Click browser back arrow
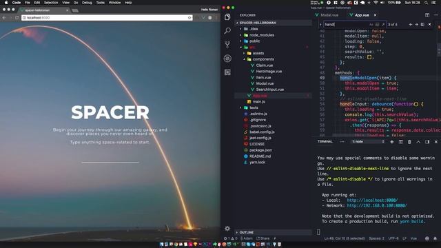The width and height of the screenshot is (441, 248). point(4,18)
